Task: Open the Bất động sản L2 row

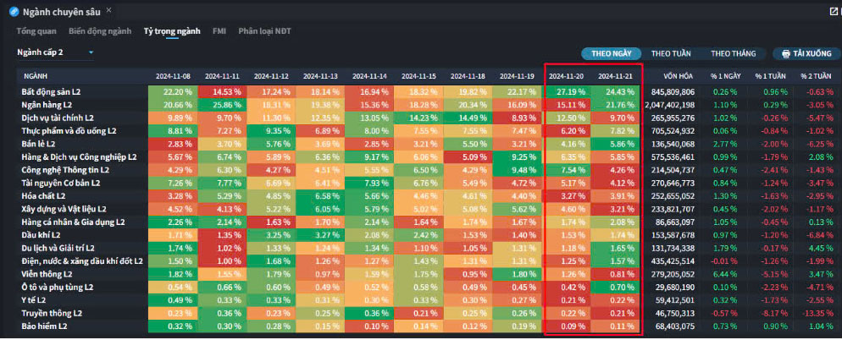Action: [x=52, y=91]
